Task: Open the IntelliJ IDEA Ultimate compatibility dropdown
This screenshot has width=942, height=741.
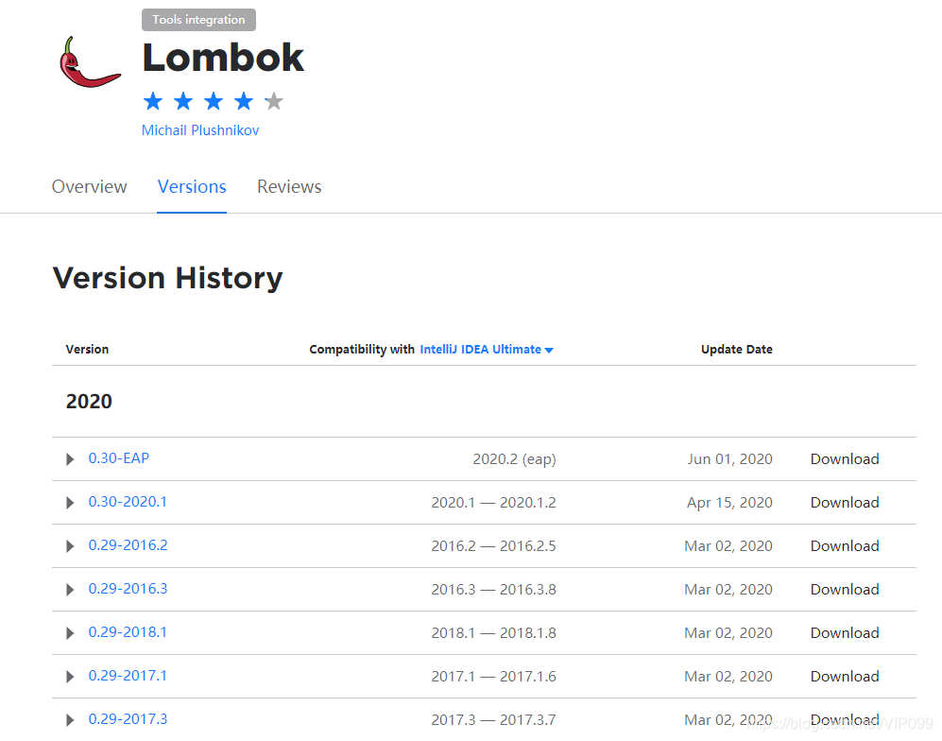Action: (487, 349)
